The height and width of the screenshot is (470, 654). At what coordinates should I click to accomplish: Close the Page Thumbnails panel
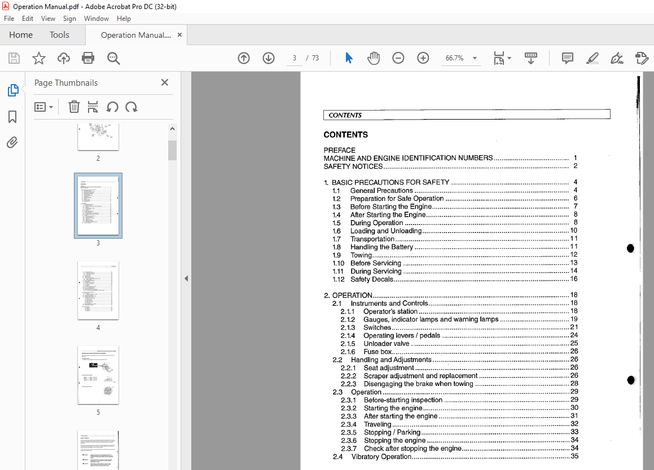point(165,82)
